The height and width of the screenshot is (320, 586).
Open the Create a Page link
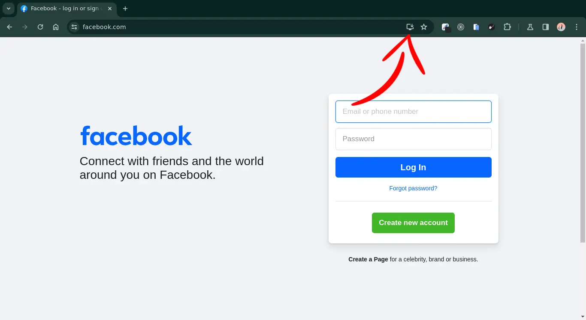pyautogui.click(x=368, y=259)
